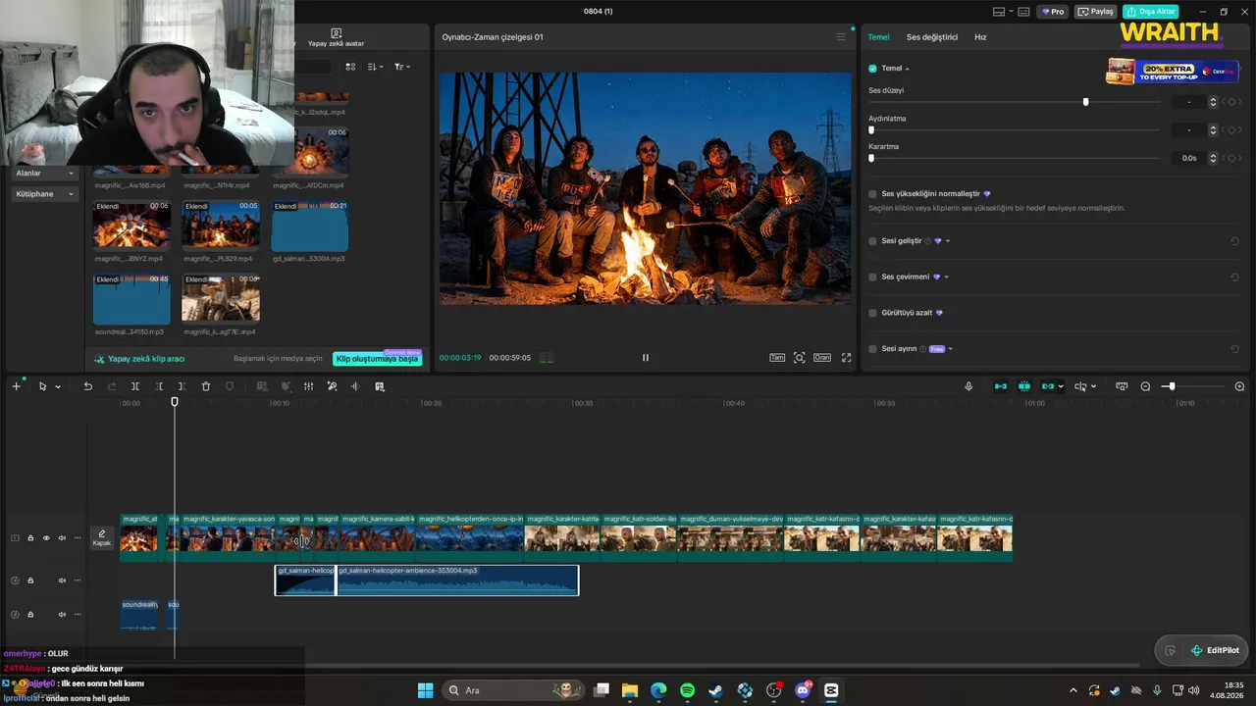This screenshot has height=706, width=1256.
Task: Enable the Sesi geliştir checkbox
Action: (x=873, y=241)
